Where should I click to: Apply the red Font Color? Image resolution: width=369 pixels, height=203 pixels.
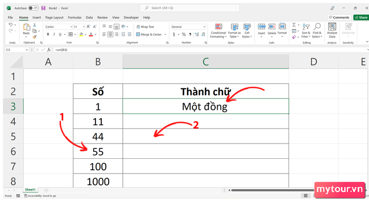point(91,34)
